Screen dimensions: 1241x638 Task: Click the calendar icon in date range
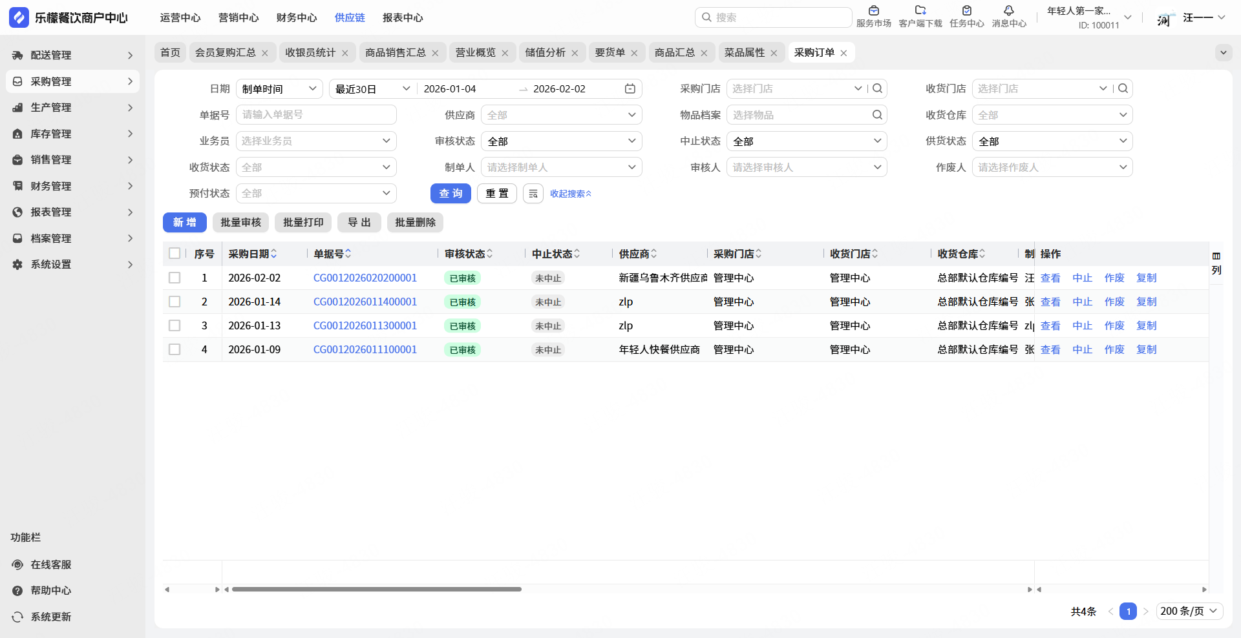[x=630, y=89]
